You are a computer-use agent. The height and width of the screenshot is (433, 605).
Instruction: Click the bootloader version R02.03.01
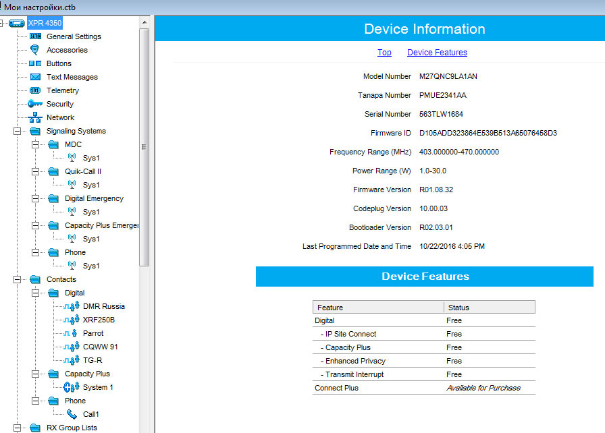[436, 227]
